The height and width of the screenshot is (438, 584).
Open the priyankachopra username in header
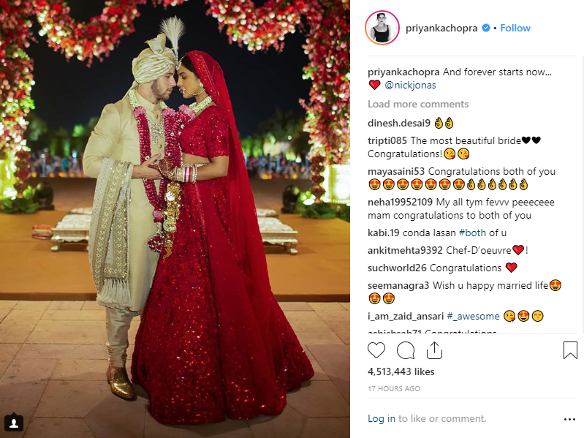(441, 29)
